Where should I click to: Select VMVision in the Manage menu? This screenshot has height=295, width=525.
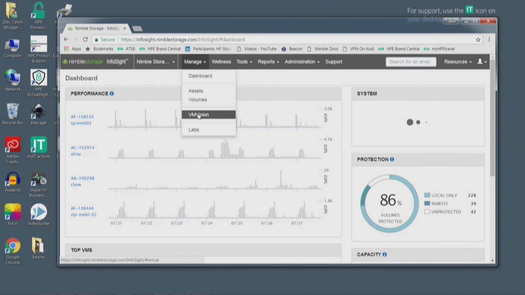[209, 115]
